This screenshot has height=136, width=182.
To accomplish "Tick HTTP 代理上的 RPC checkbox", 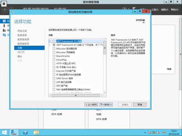I will [x=54, y=63].
